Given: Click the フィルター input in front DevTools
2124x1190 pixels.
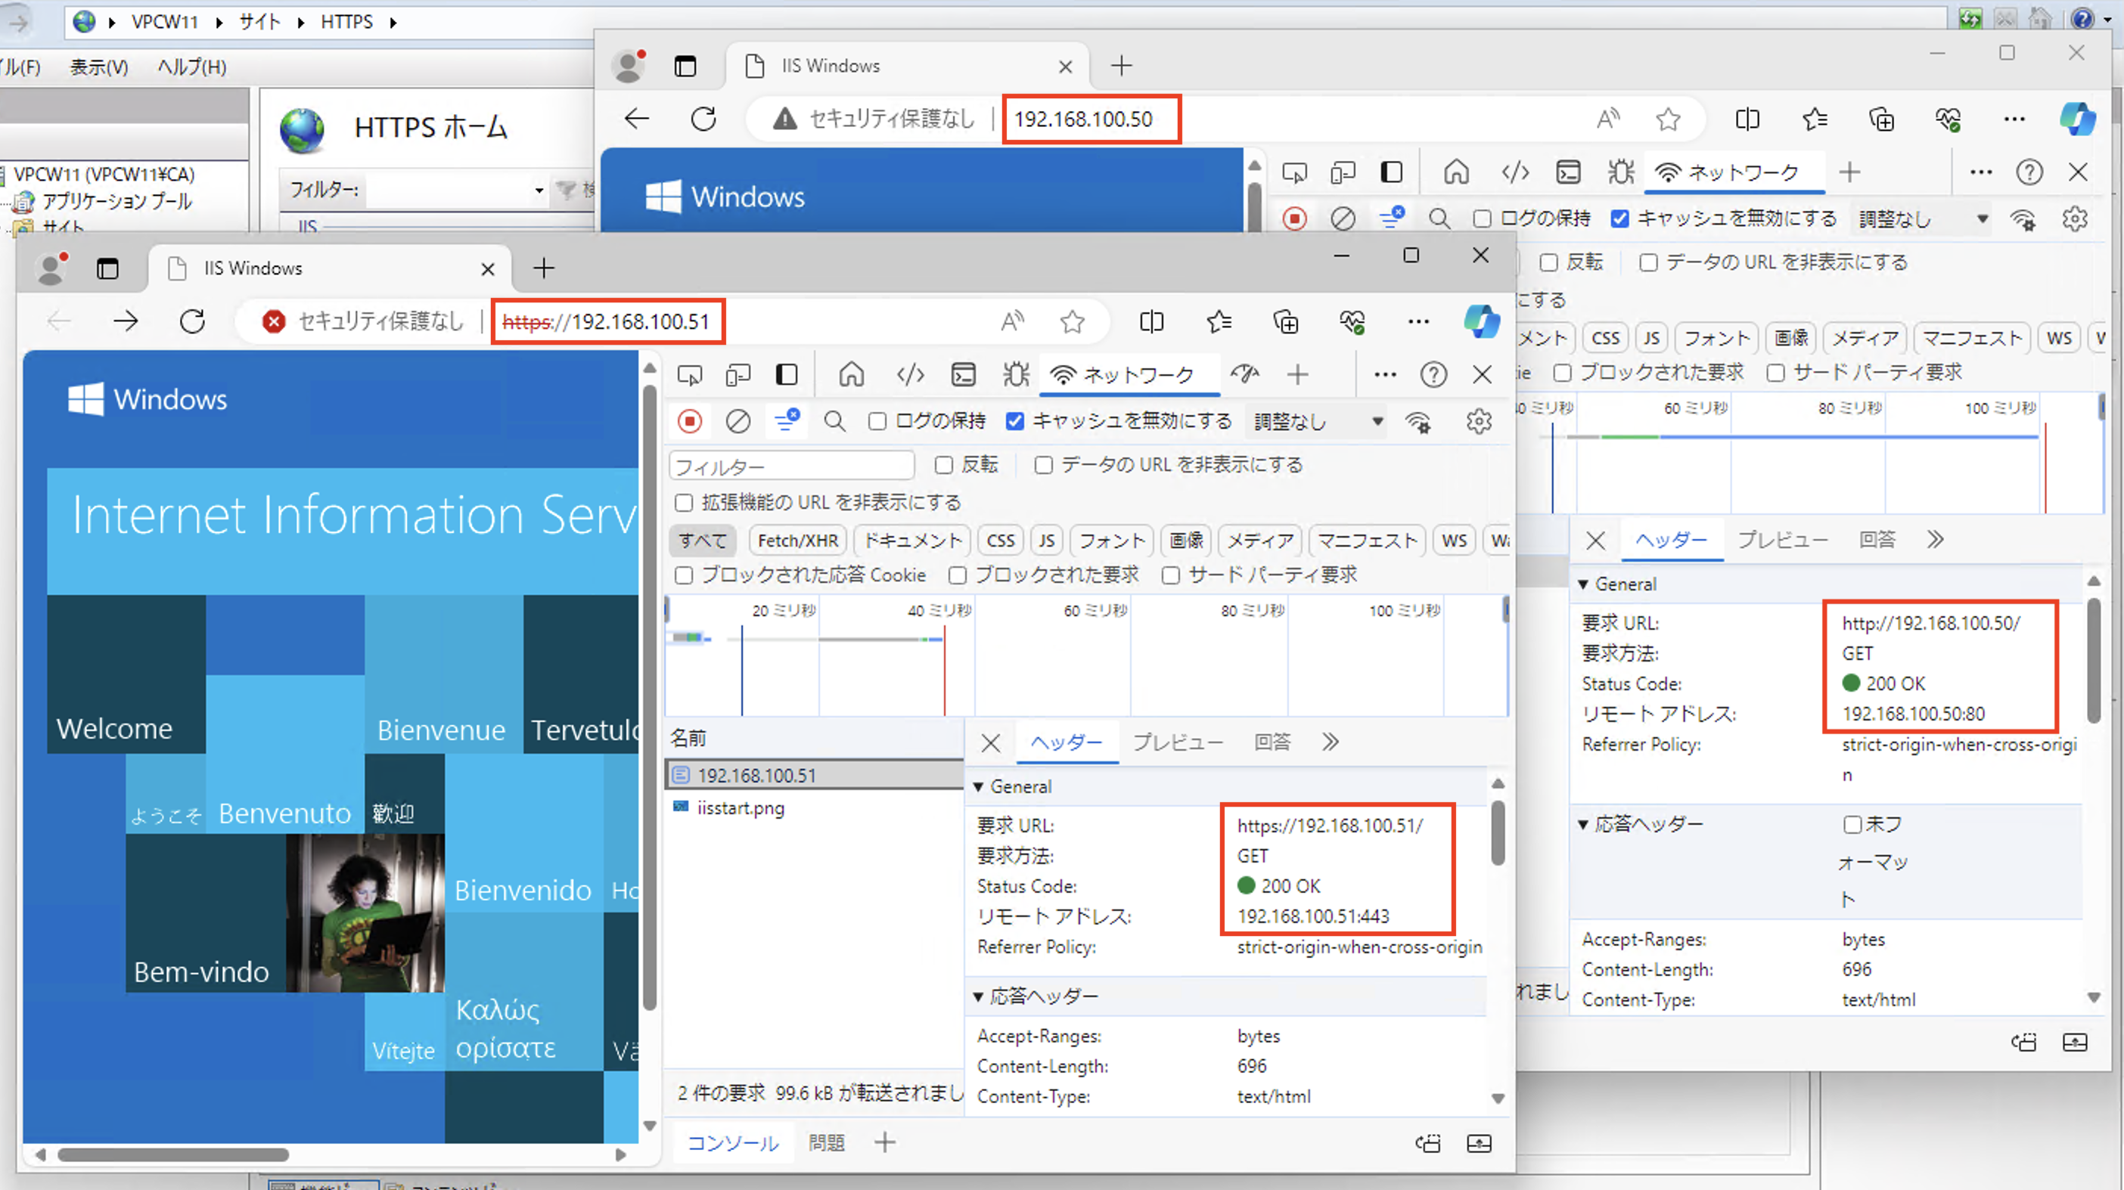Looking at the screenshot, I should click(x=791, y=466).
